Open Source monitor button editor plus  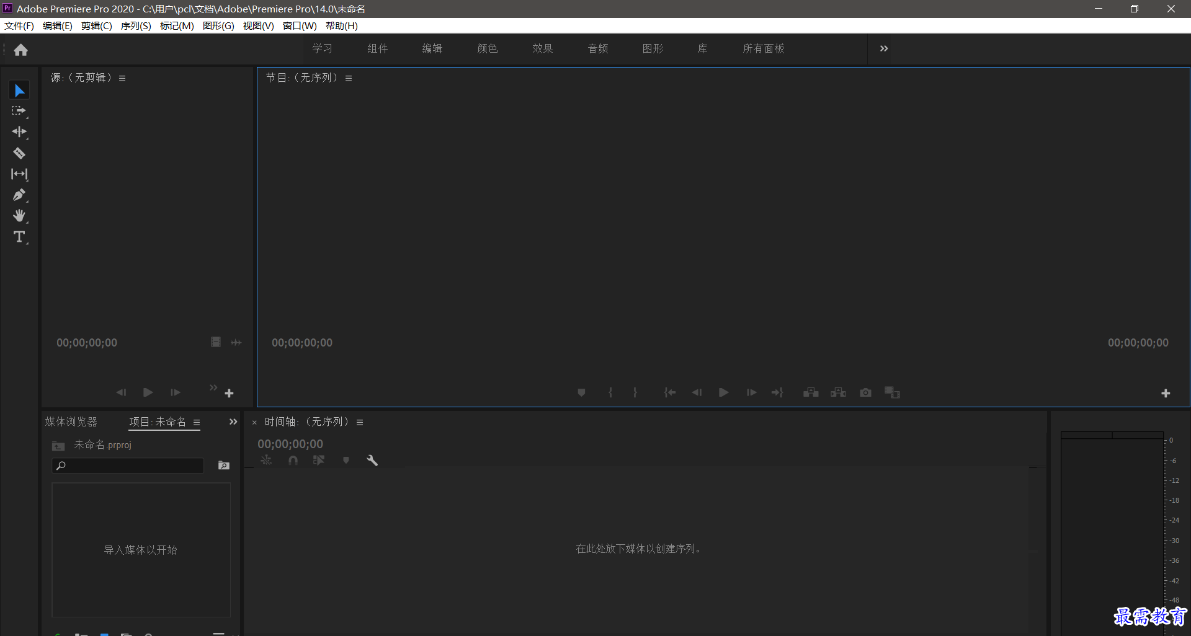(x=229, y=394)
